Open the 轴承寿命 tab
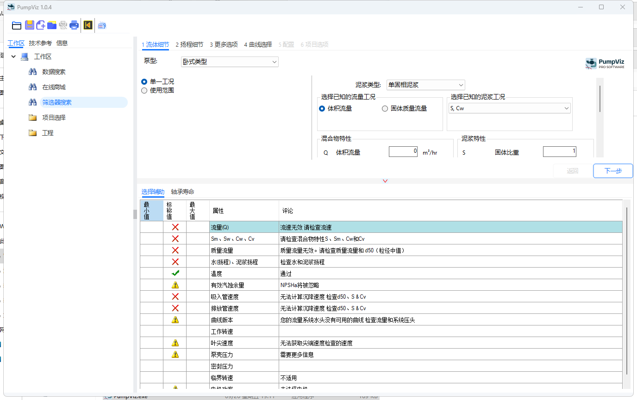 click(x=182, y=191)
